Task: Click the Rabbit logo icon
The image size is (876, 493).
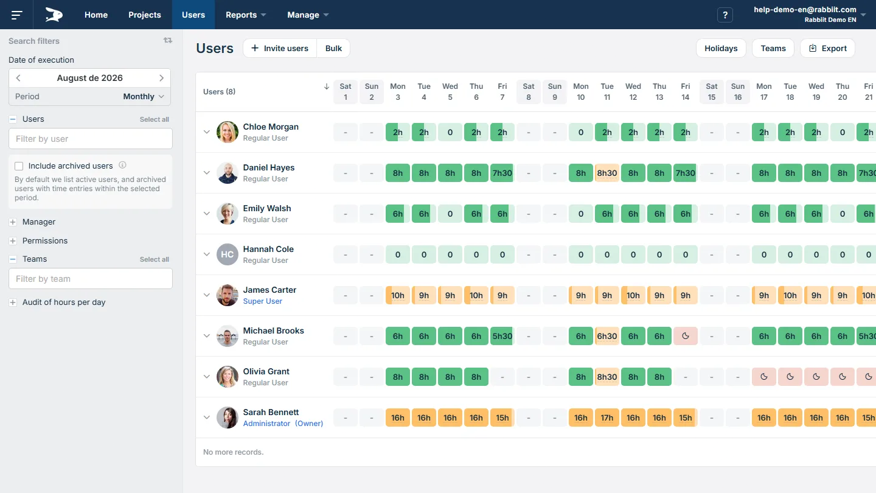Action: coord(54,15)
